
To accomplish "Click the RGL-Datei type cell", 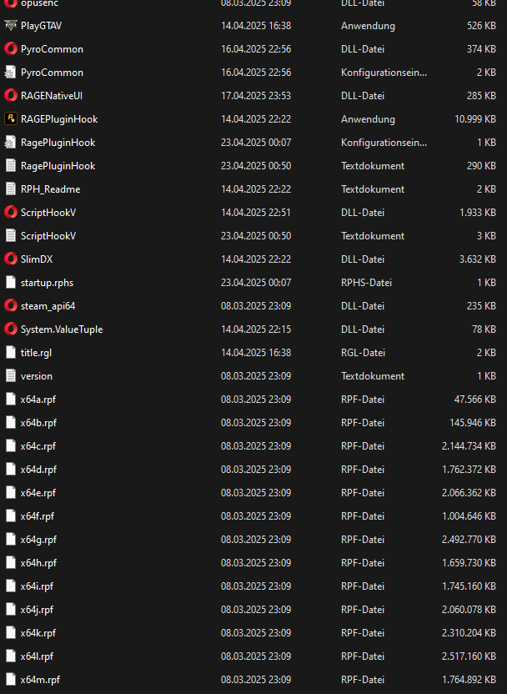I will (364, 353).
